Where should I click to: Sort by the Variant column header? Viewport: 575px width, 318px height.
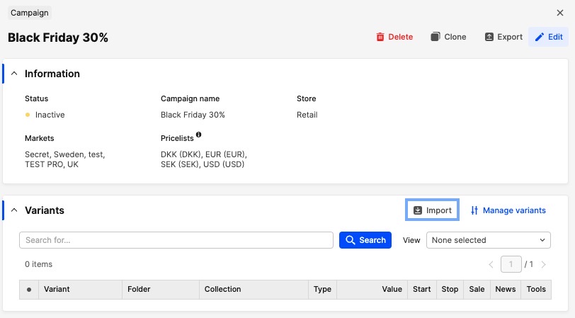[57, 290]
